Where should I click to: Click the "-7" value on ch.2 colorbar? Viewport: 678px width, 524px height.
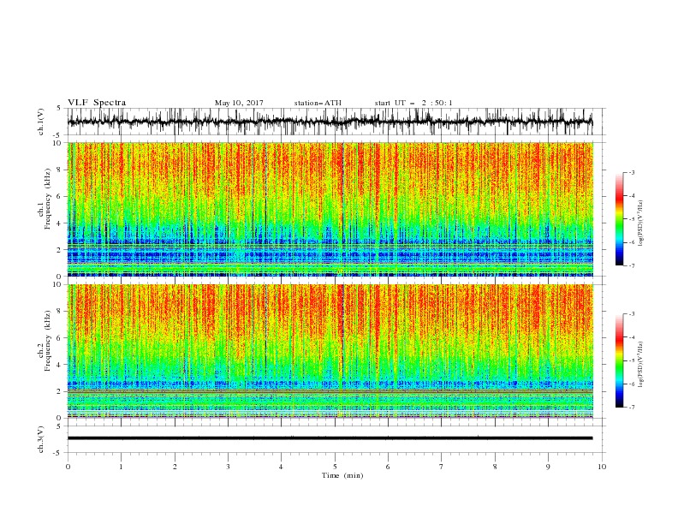coord(631,408)
